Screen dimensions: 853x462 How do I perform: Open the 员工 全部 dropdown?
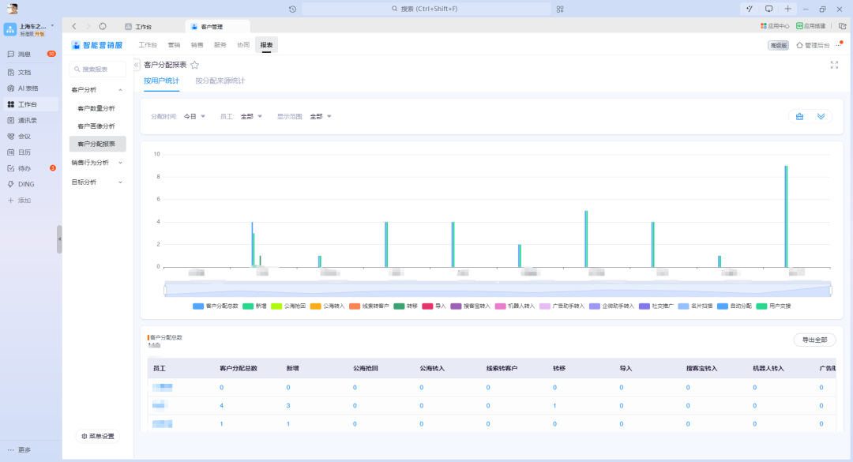tap(251, 116)
